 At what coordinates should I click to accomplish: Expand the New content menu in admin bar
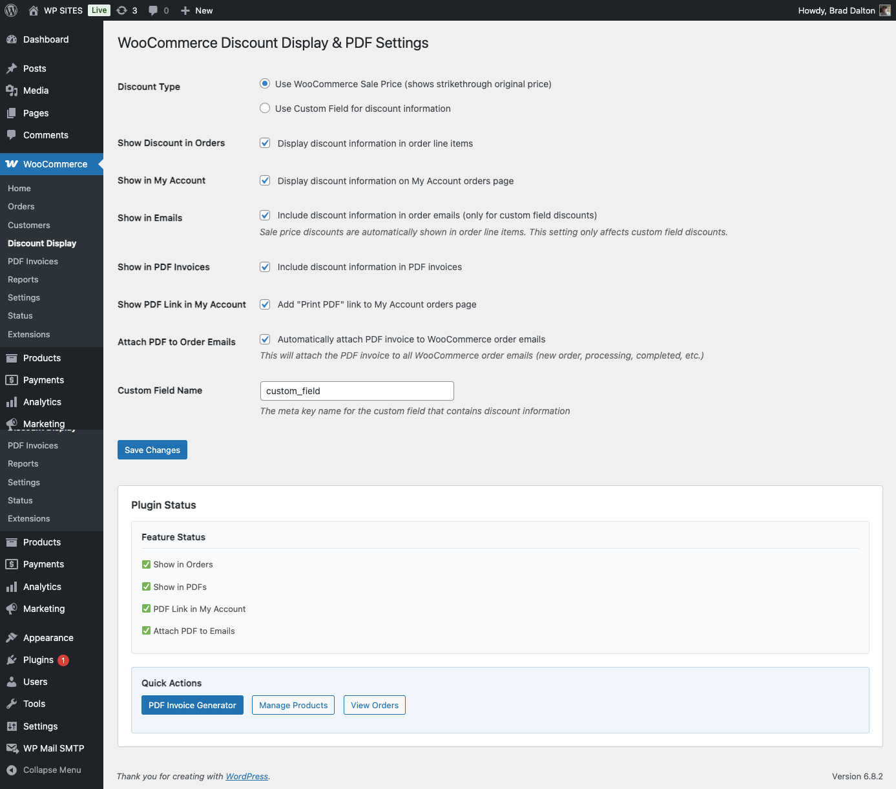click(197, 10)
